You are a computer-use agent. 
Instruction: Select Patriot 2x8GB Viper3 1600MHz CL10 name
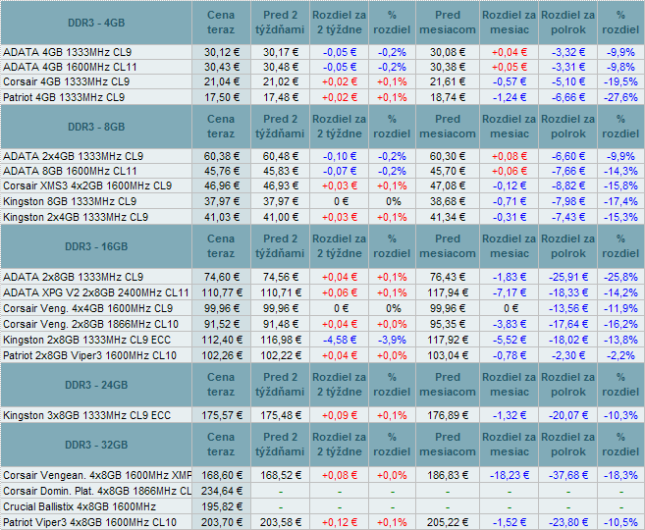click(x=89, y=355)
